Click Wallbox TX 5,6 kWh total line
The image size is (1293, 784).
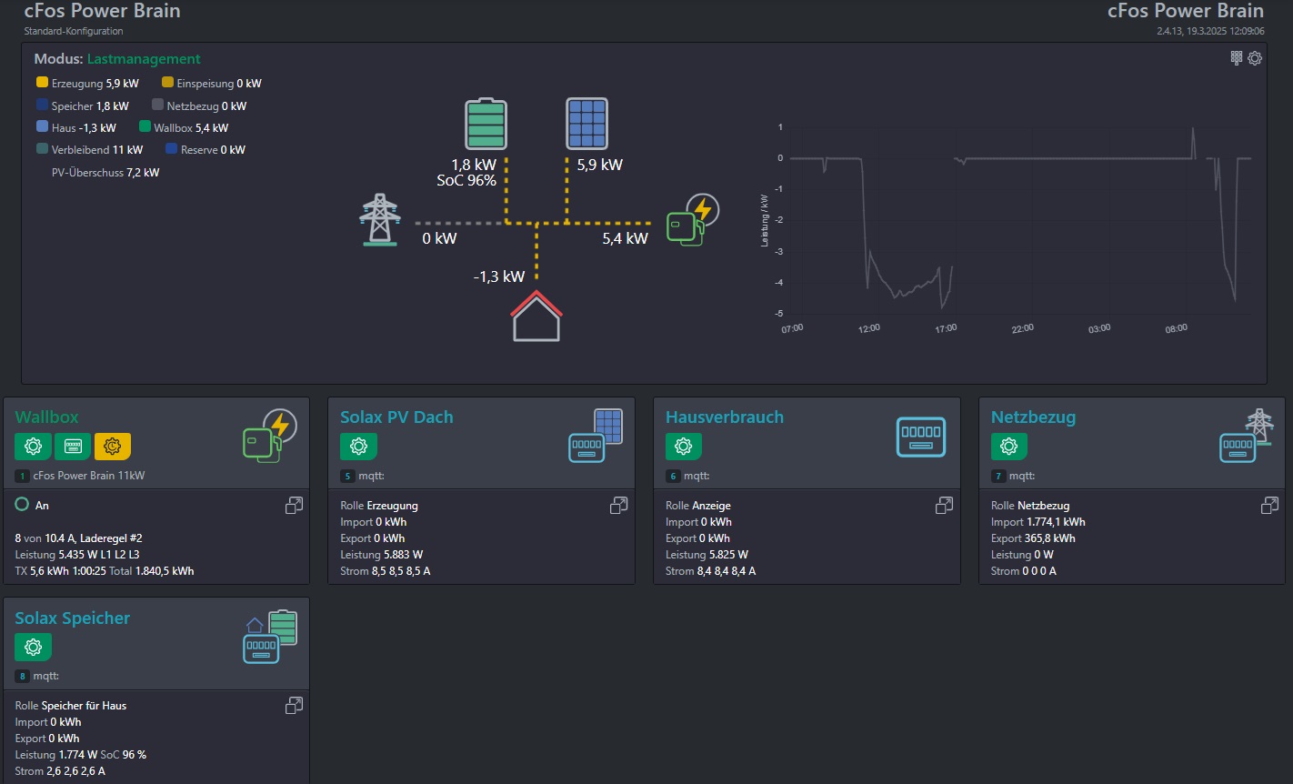point(105,571)
